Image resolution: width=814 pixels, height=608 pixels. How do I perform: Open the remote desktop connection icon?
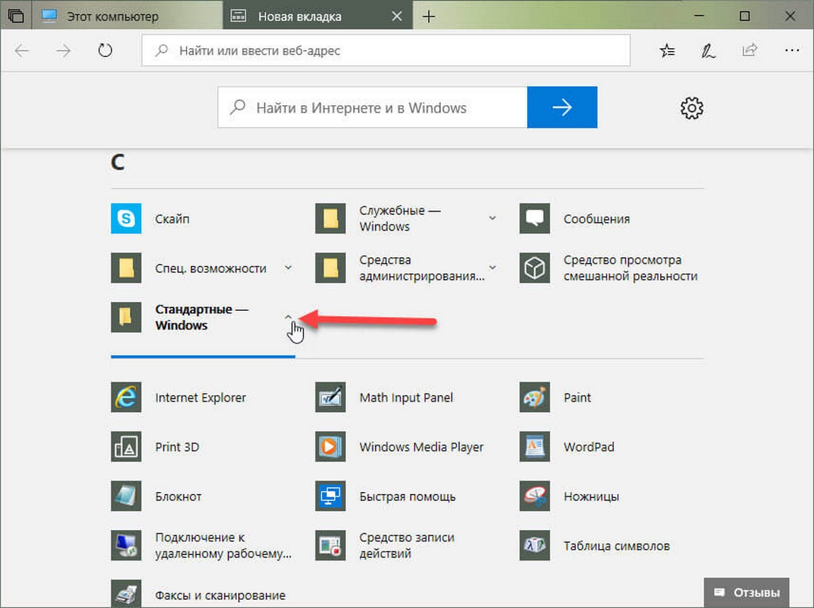coord(126,546)
